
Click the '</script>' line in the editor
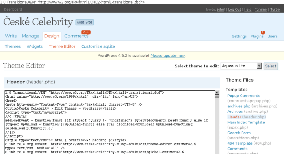(14, 136)
